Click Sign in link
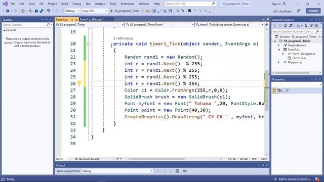 276,4
